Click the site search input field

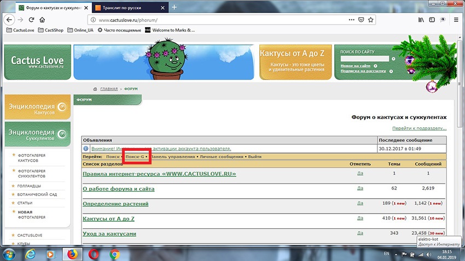[x=364, y=58]
